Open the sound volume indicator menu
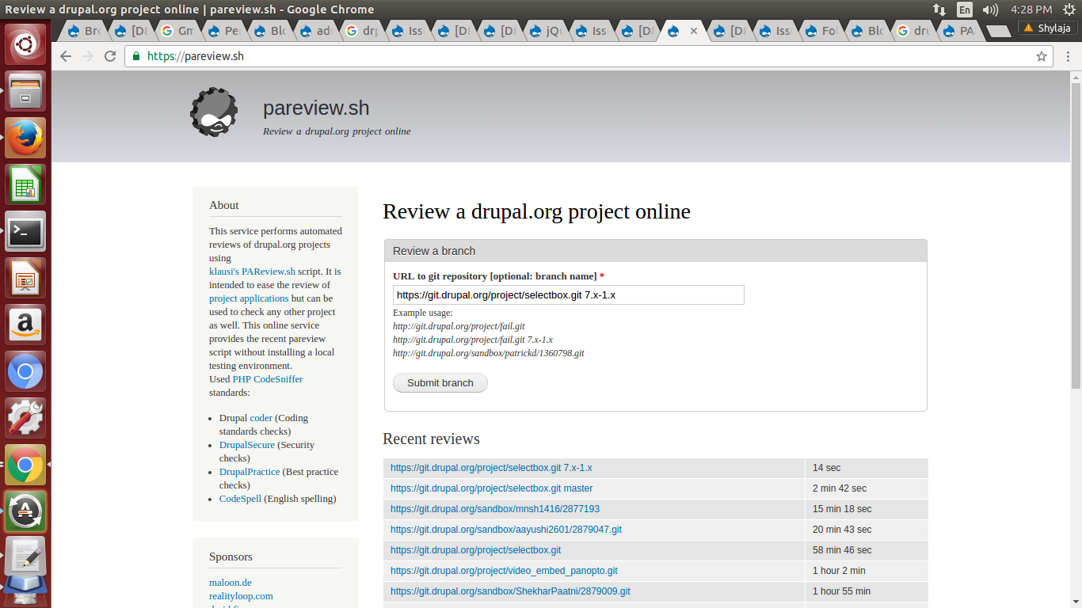 [x=990, y=9]
